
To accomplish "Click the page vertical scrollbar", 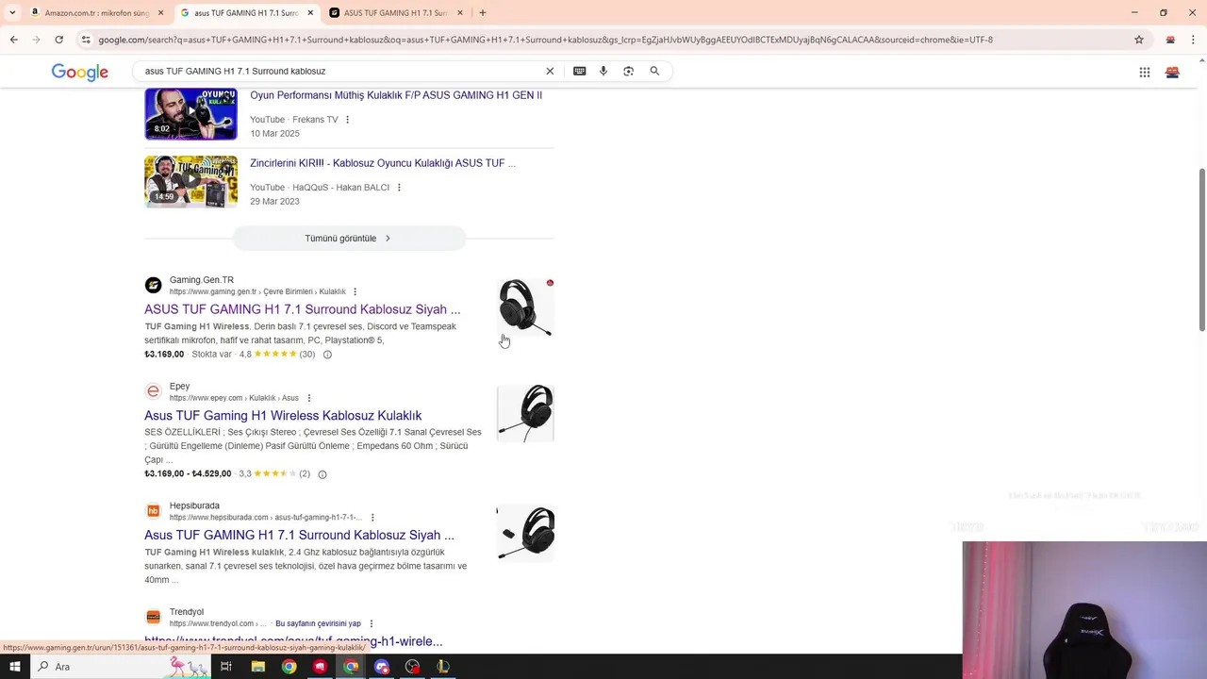I will click(1201, 250).
